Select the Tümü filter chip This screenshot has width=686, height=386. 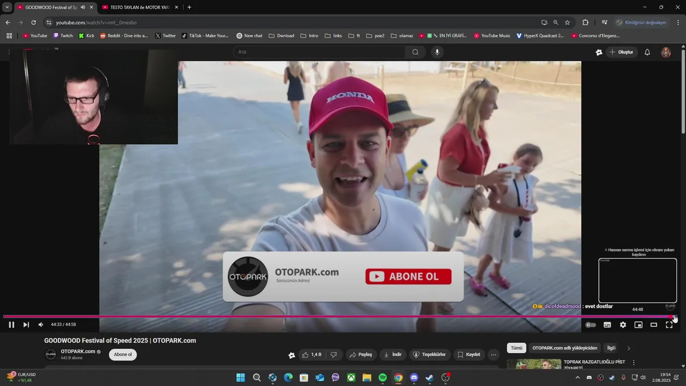pos(516,348)
